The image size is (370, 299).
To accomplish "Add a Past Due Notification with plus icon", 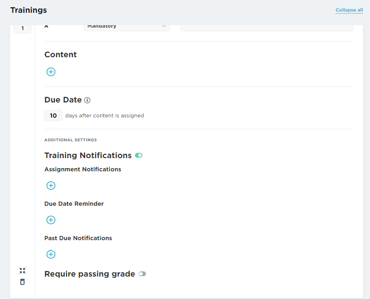I will pyautogui.click(x=51, y=254).
